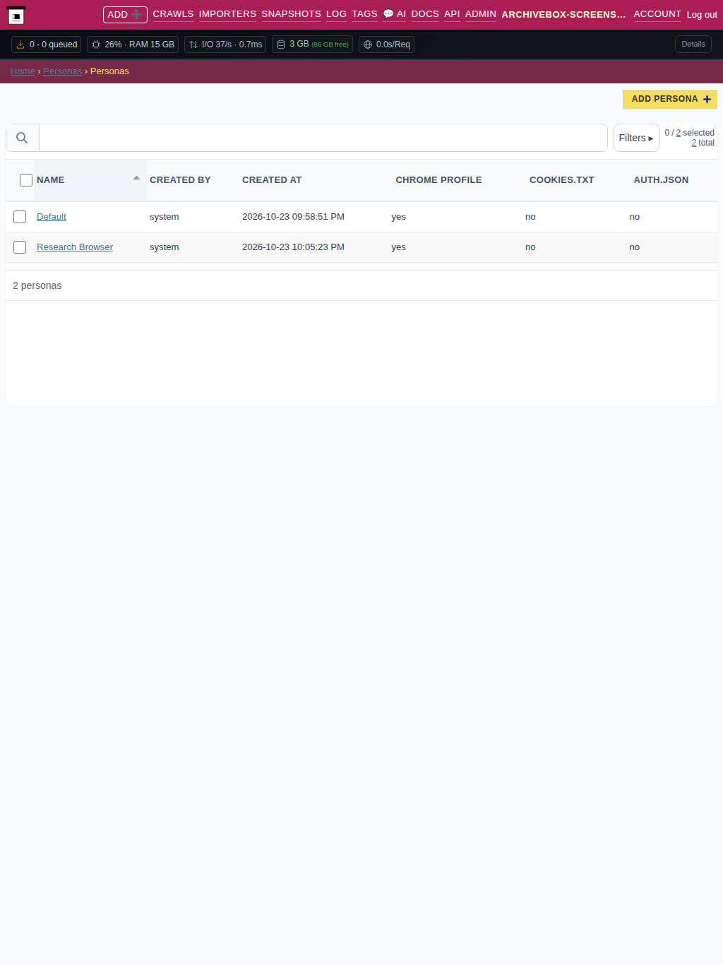This screenshot has width=723, height=965.
Task: Check the Default persona row checkbox
Action: (x=20, y=217)
